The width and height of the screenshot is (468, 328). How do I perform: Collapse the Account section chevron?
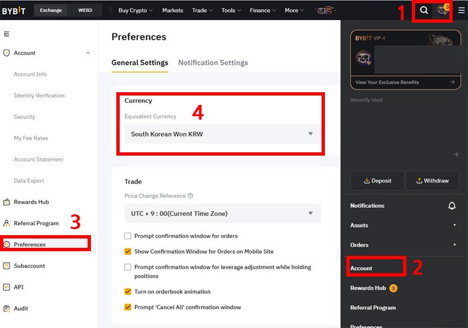88,53
